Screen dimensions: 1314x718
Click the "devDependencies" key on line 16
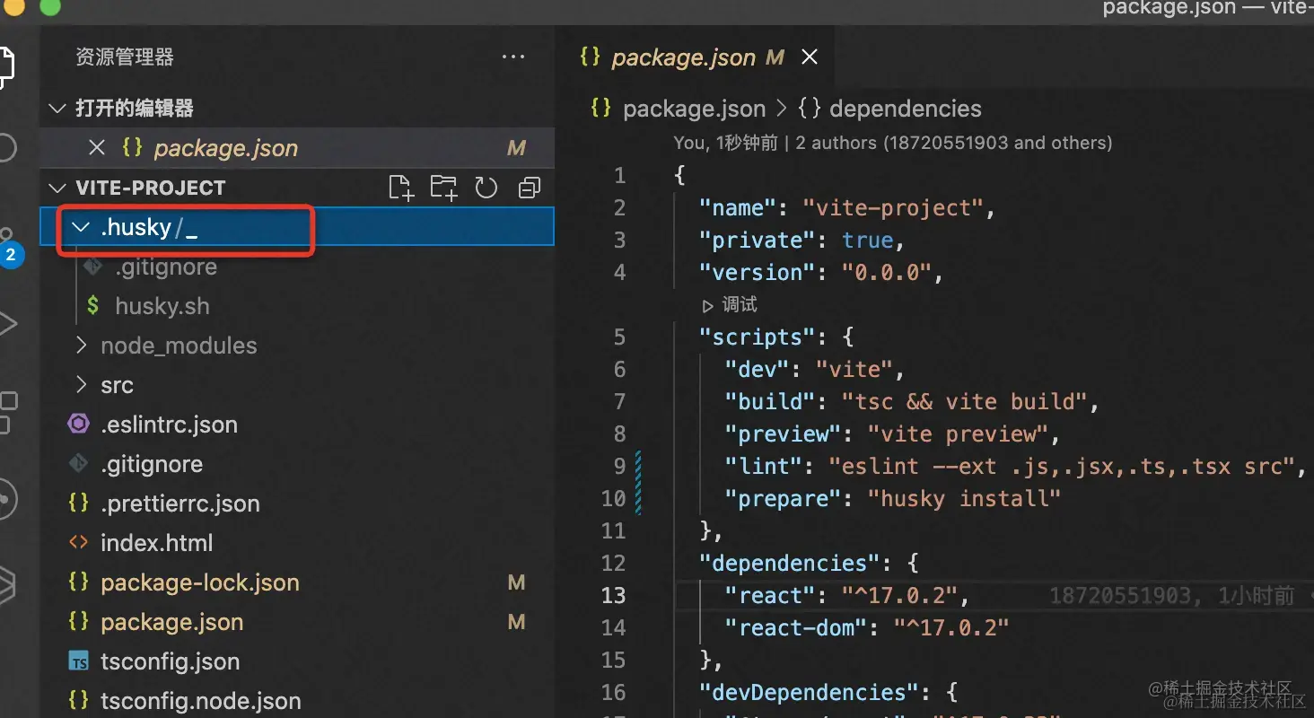tap(809, 692)
